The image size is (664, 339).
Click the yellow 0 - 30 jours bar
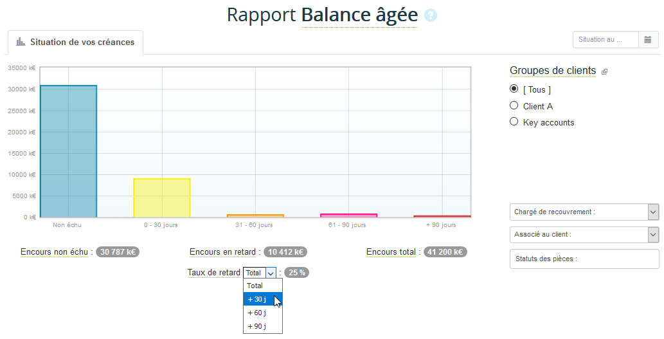[x=161, y=198]
